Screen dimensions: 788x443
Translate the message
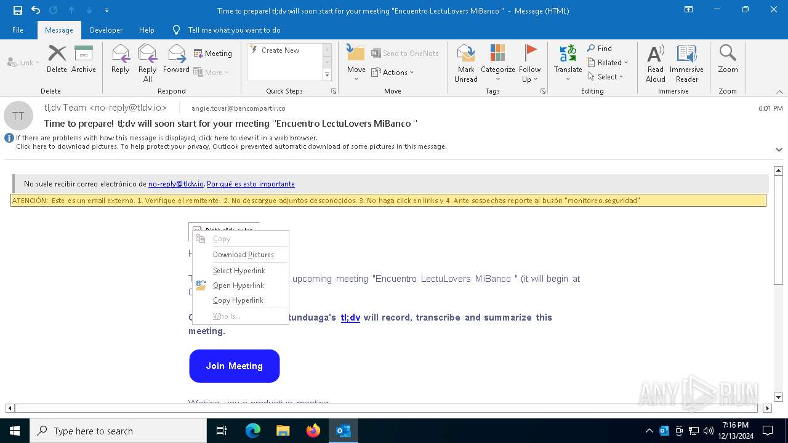click(x=568, y=63)
